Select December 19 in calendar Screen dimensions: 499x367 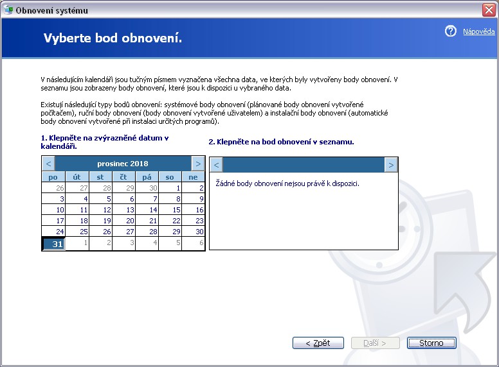[100, 220]
